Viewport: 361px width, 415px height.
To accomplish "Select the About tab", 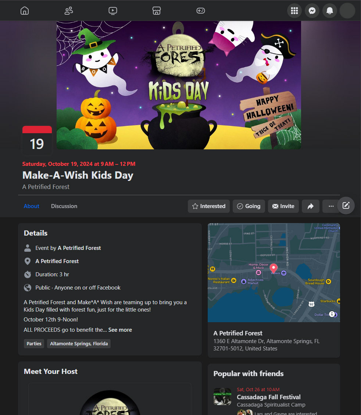I will point(31,206).
